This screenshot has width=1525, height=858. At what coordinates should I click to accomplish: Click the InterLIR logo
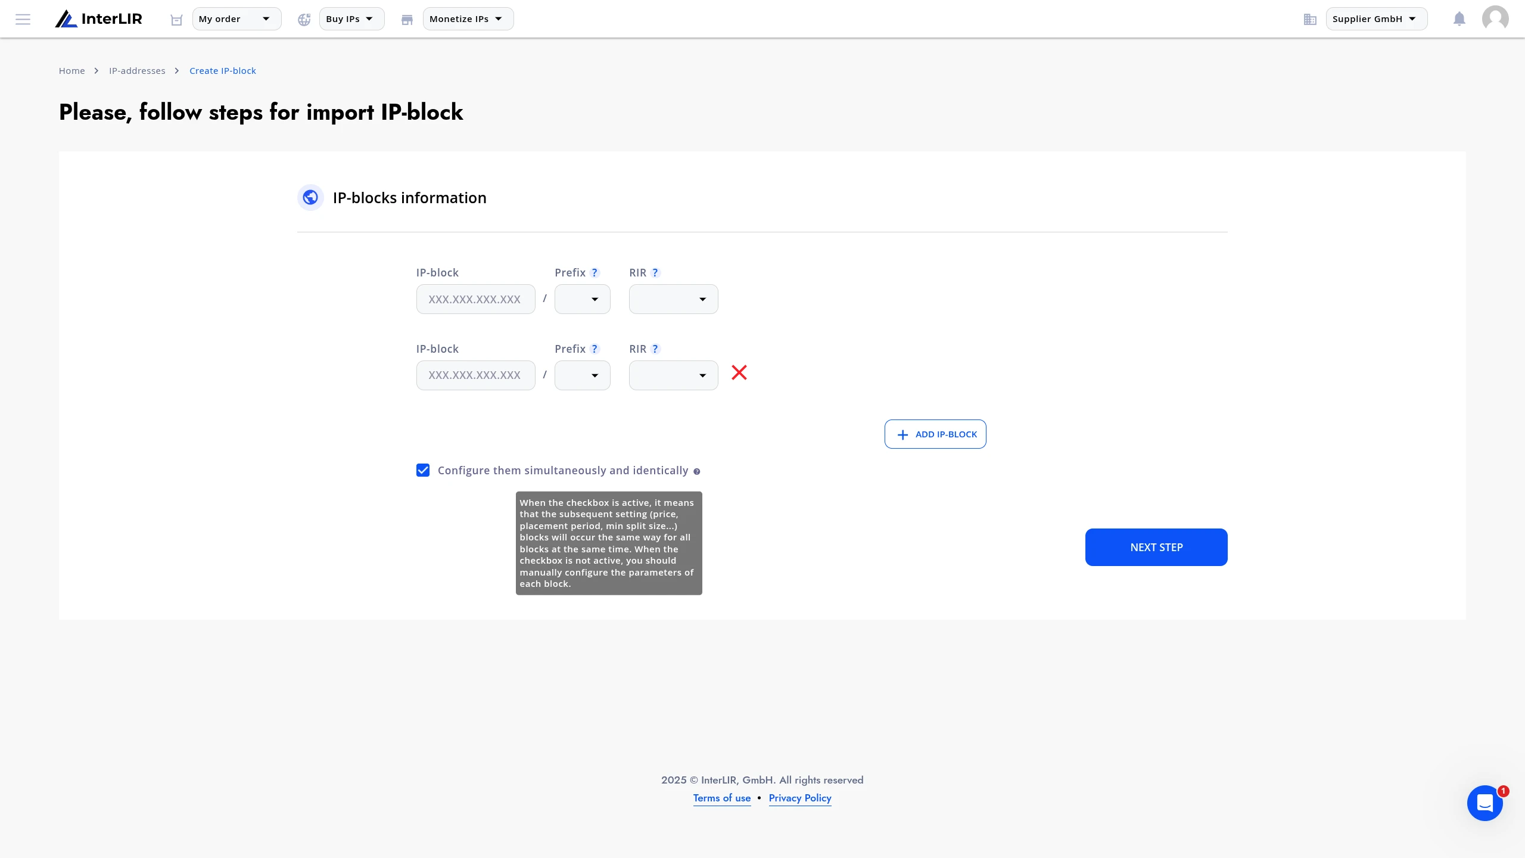click(x=99, y=19)
